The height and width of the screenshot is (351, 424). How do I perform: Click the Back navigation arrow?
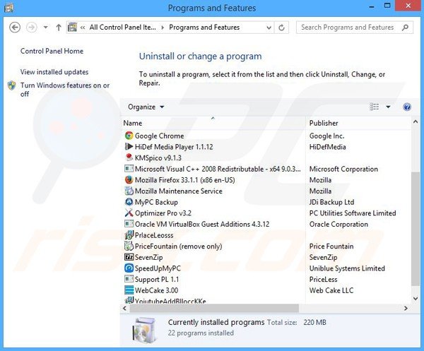pos(15,28)
